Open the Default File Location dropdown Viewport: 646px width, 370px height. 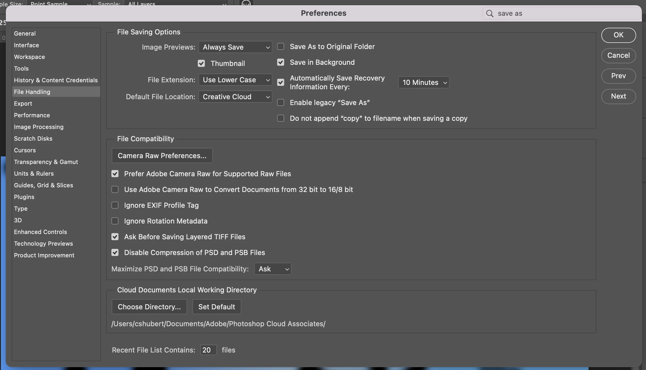click(x=235, y=97)
